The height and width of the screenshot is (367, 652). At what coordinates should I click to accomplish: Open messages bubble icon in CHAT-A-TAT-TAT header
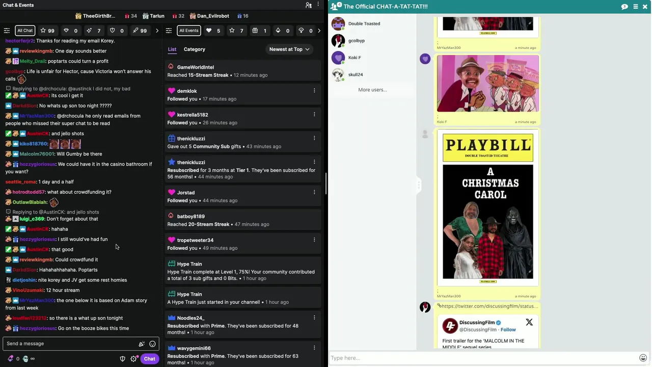point(624,7)
